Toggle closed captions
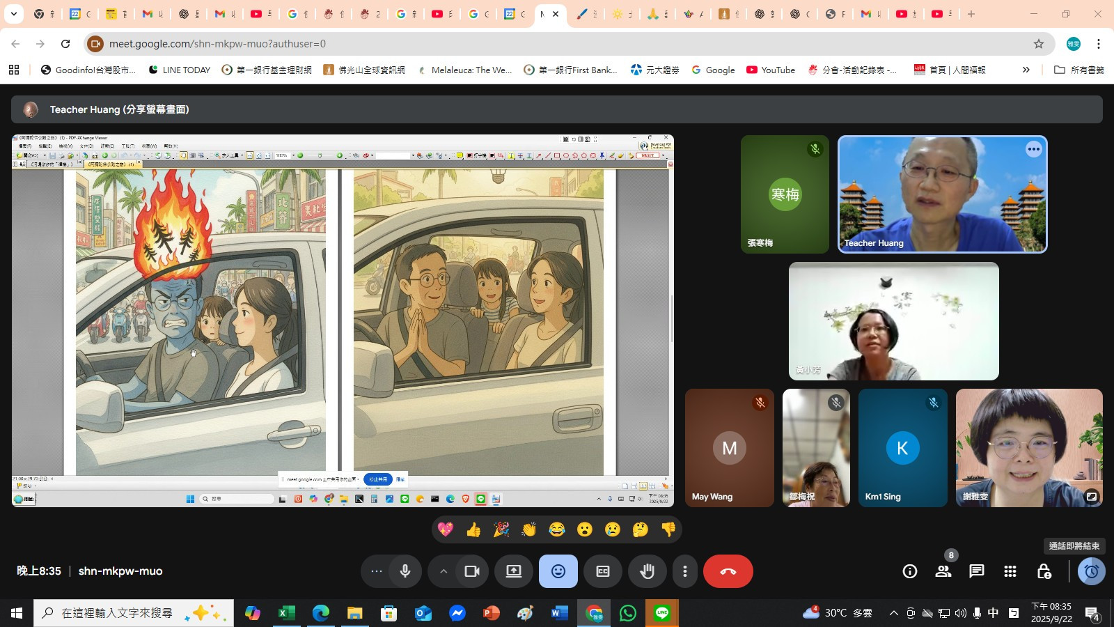The image size is (1114, 627). (603, 571)
